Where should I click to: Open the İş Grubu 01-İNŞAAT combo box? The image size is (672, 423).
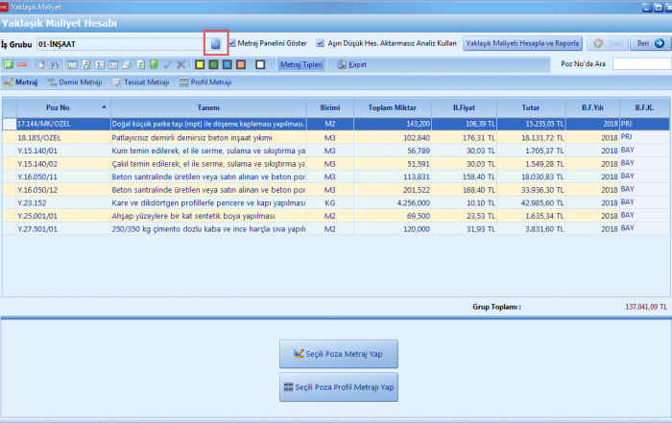[x=120, y=43]
